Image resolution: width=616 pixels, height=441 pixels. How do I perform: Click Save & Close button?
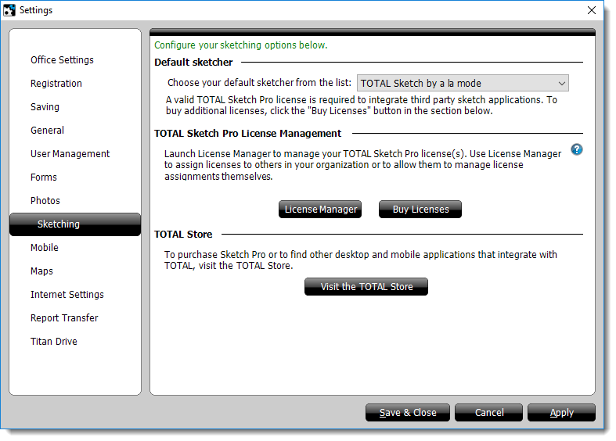tap(407, 413)
